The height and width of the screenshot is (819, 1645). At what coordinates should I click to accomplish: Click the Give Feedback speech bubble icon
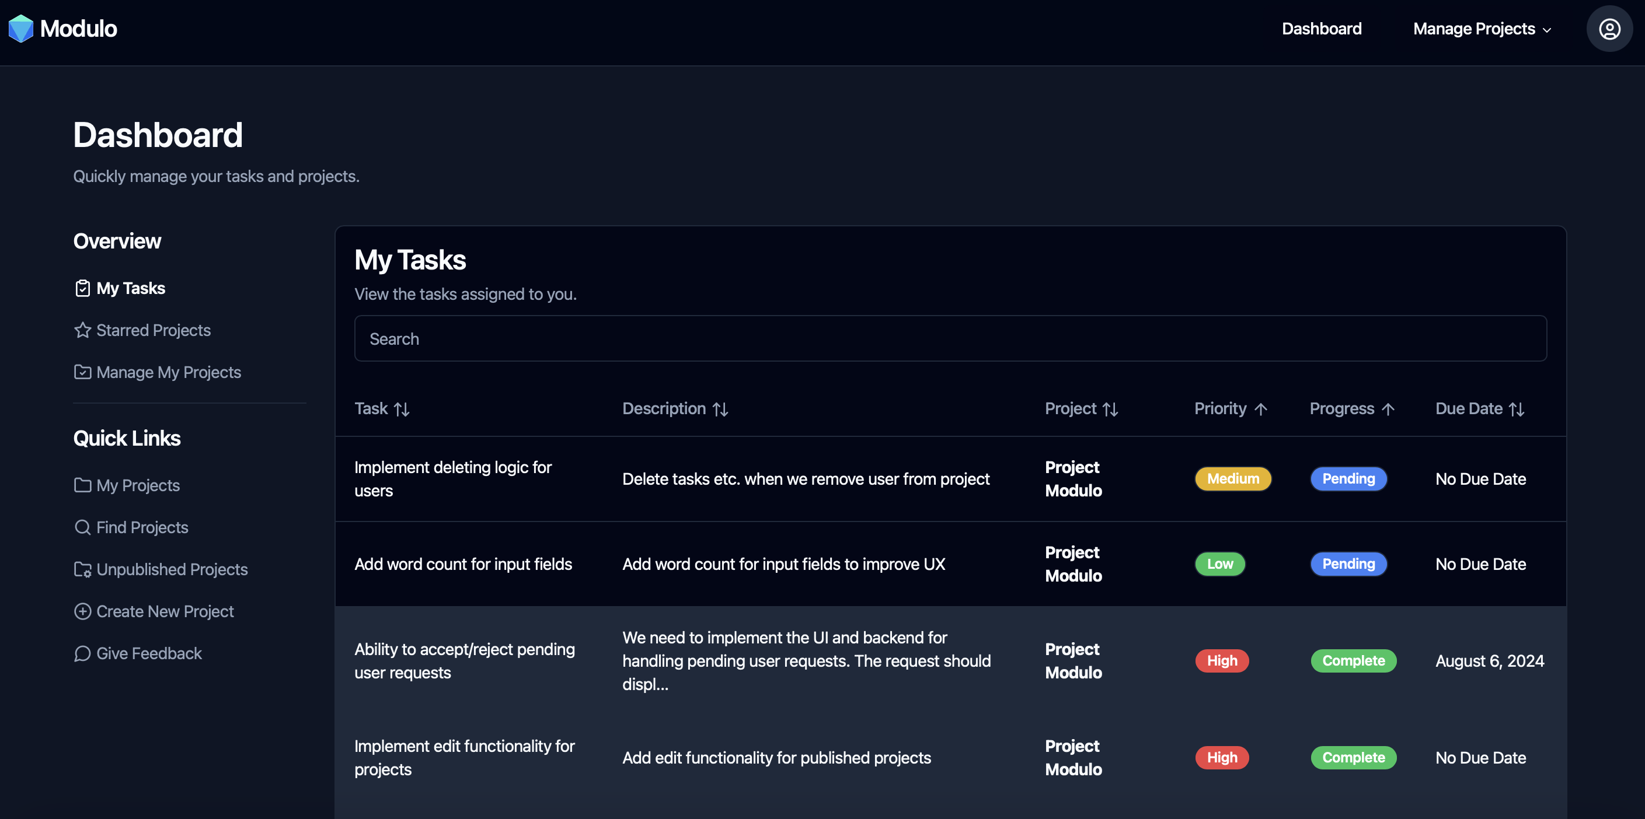(82, 654)
